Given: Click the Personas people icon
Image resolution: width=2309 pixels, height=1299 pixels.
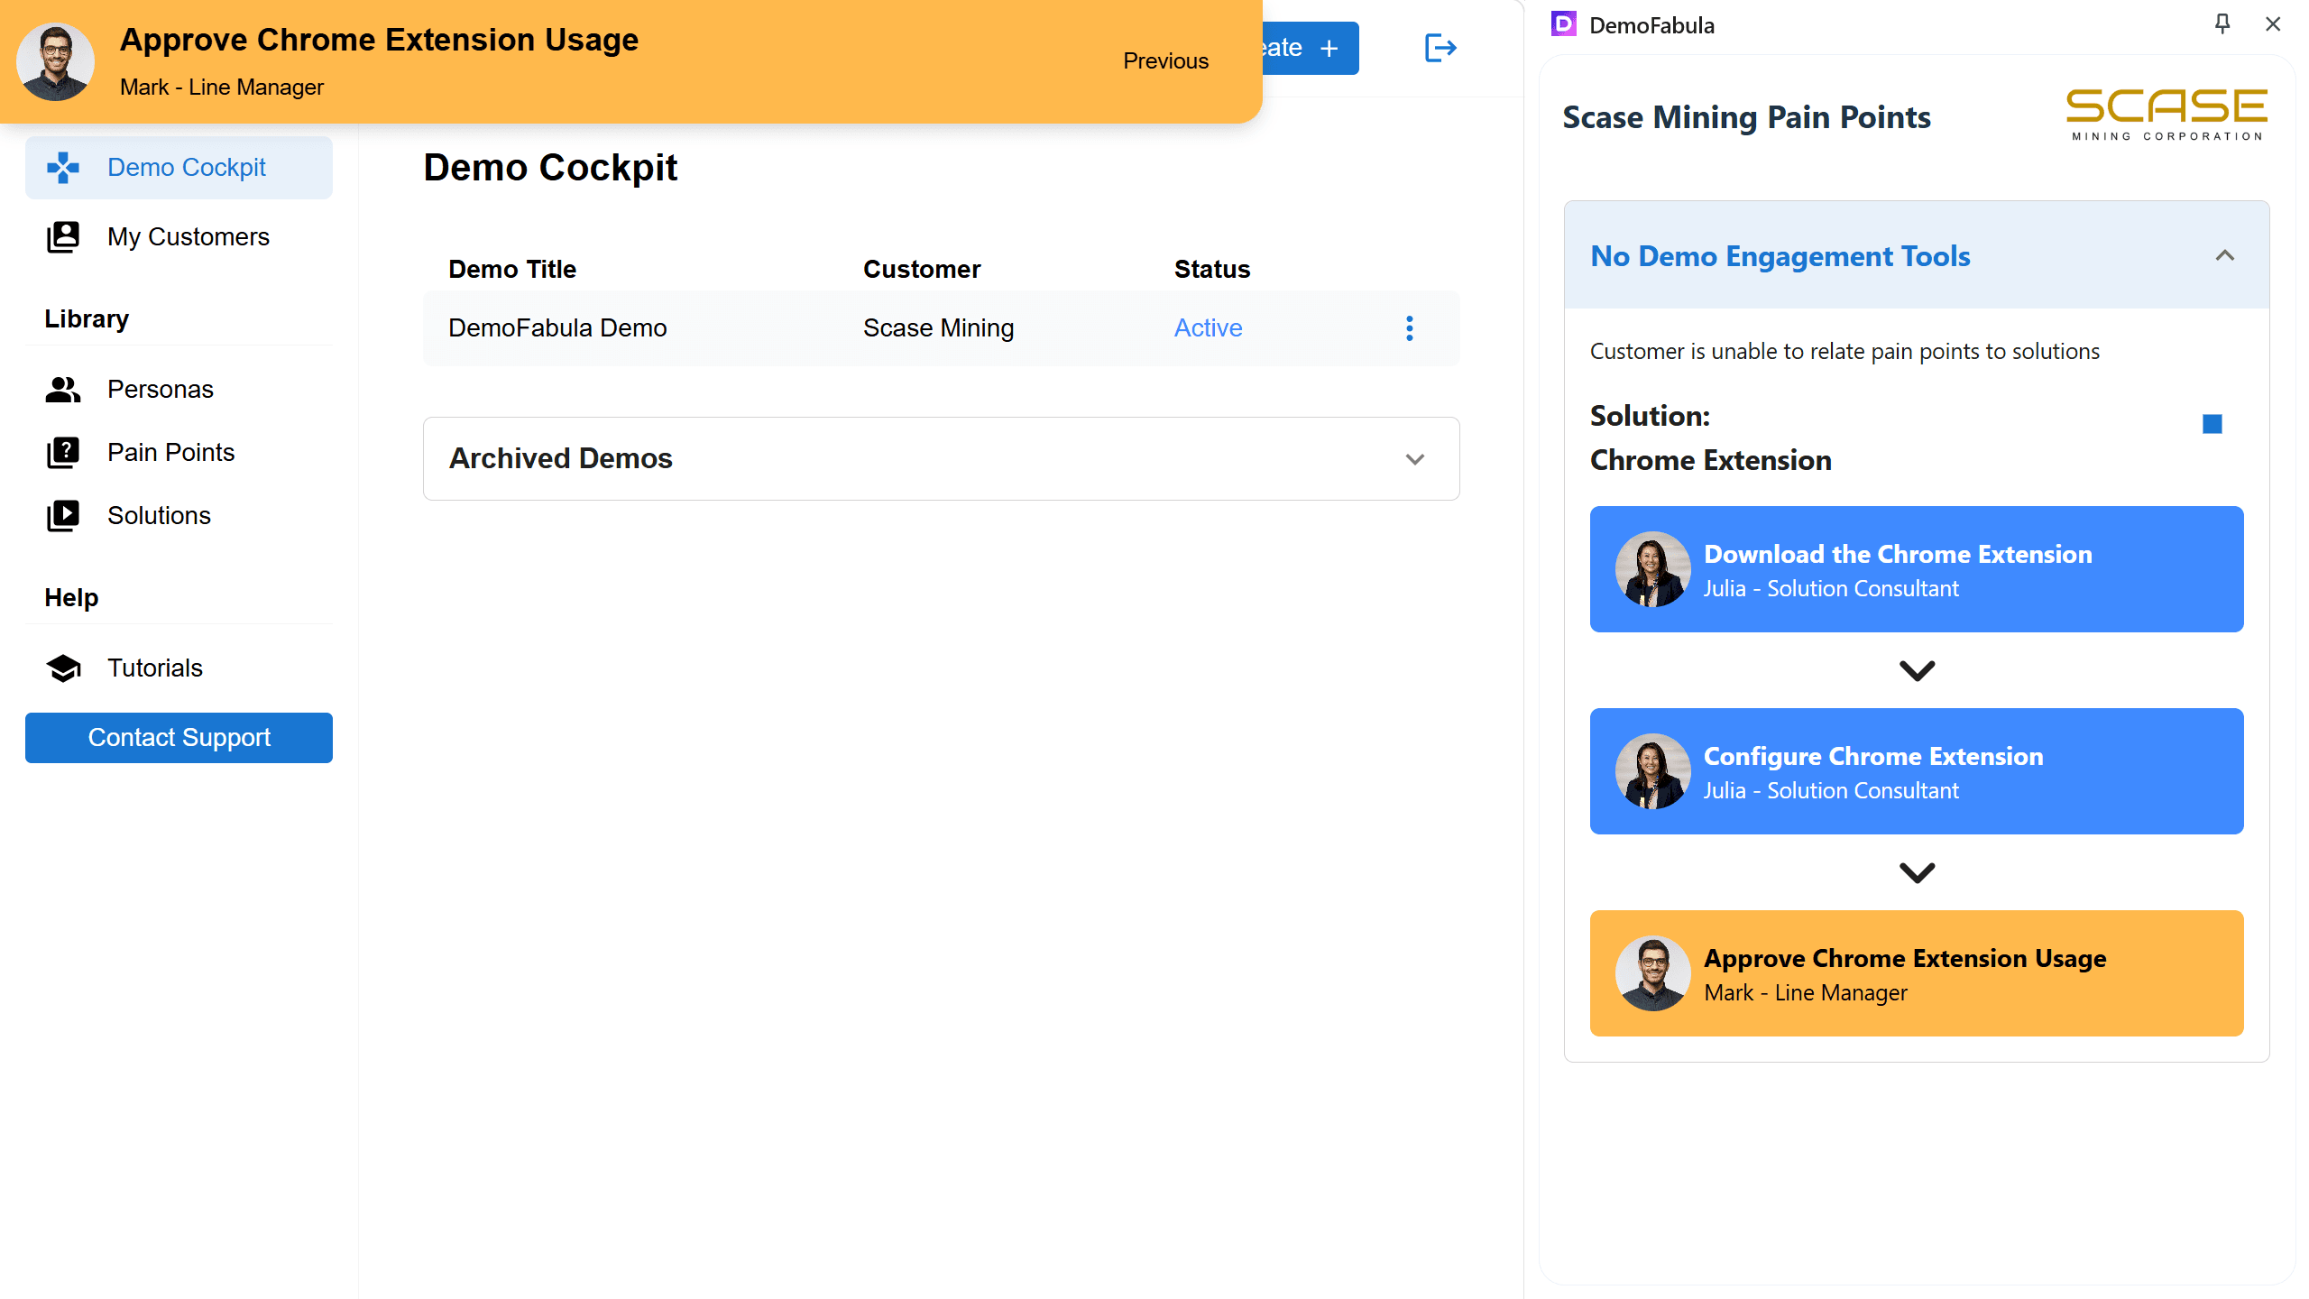Looking at the screenshot, I should pos(63,390).
